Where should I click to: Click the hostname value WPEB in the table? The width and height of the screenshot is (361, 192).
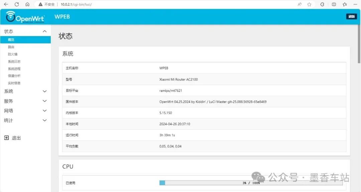[164, 68]
